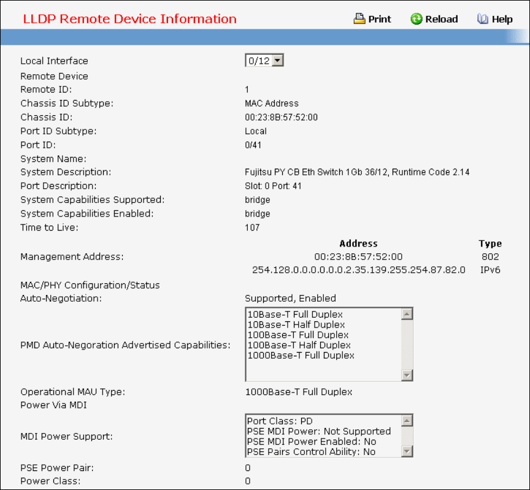This screenshot has height=490, width=530.
Task: Select PSE MDI Power Enabled: No entry
Action: click(x=311, y=442)
